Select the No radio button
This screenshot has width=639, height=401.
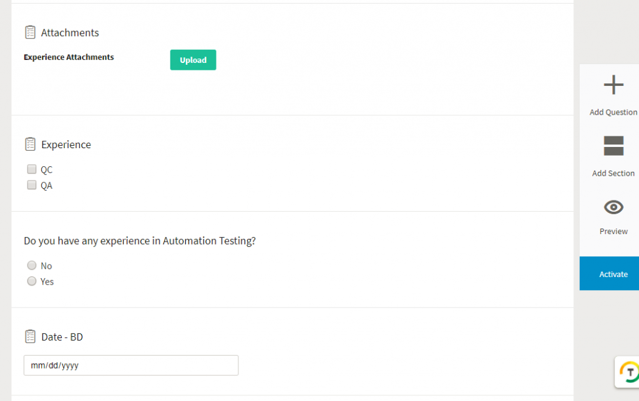coord(31,265)
